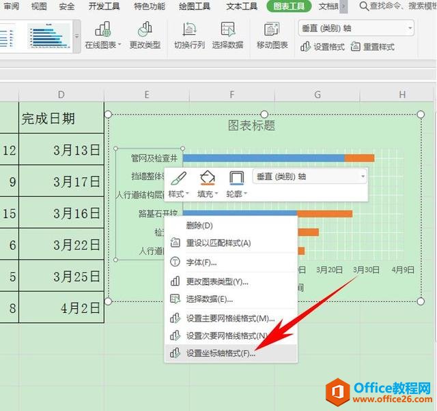Screen dimensions: 437x411
Task: Select the cell containing 4月2日
Action: pos(61,308)
